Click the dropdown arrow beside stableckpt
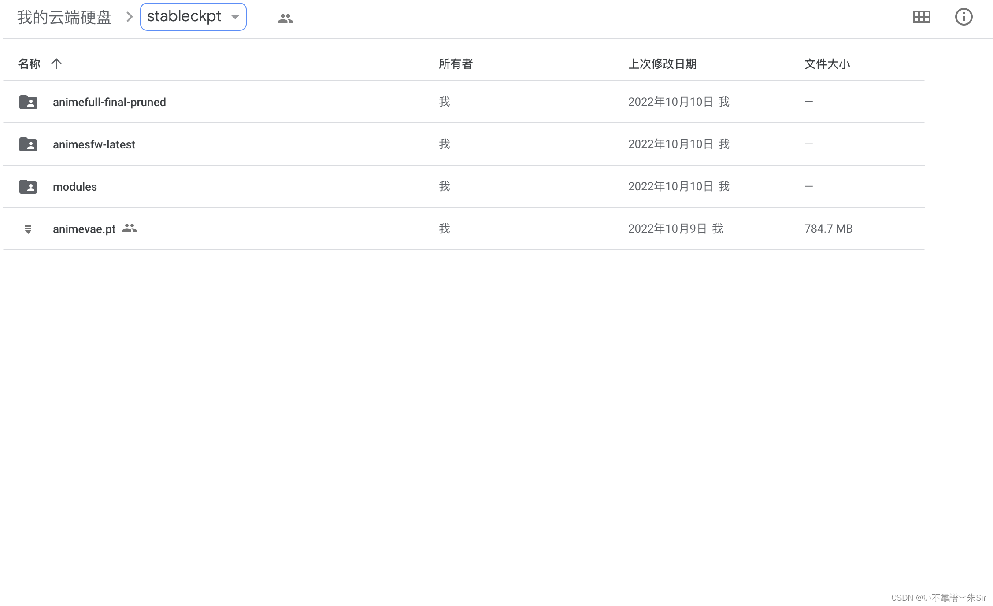 (x=235, y=17)
